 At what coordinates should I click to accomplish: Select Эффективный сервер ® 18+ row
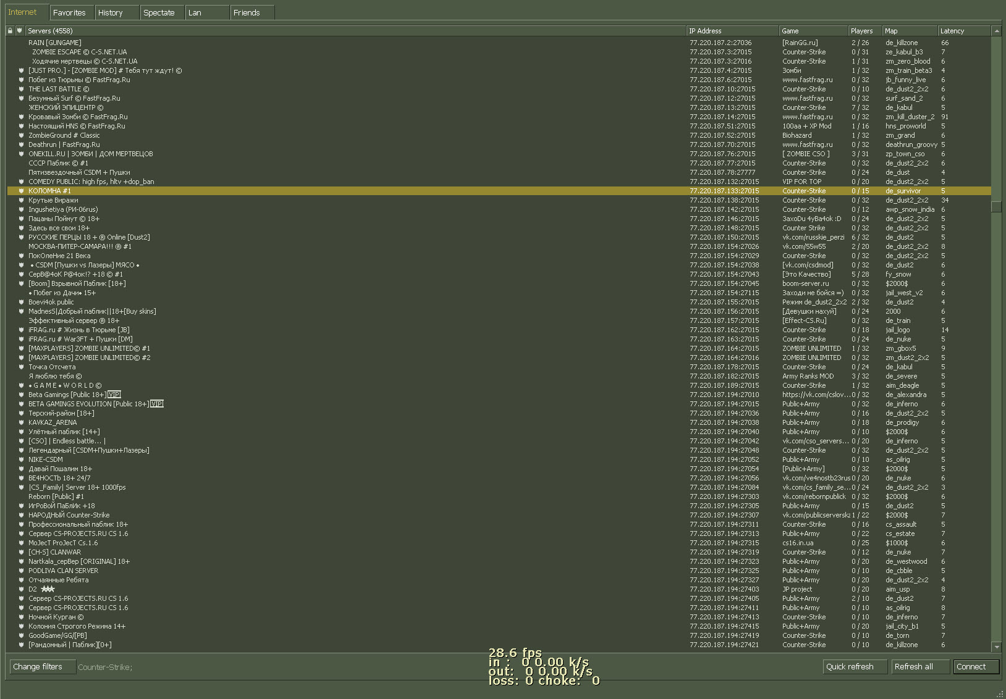click(x=499, y=320)
